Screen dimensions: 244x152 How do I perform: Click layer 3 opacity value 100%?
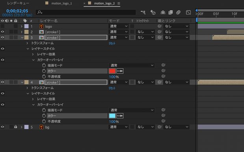[x=114, y=77]
